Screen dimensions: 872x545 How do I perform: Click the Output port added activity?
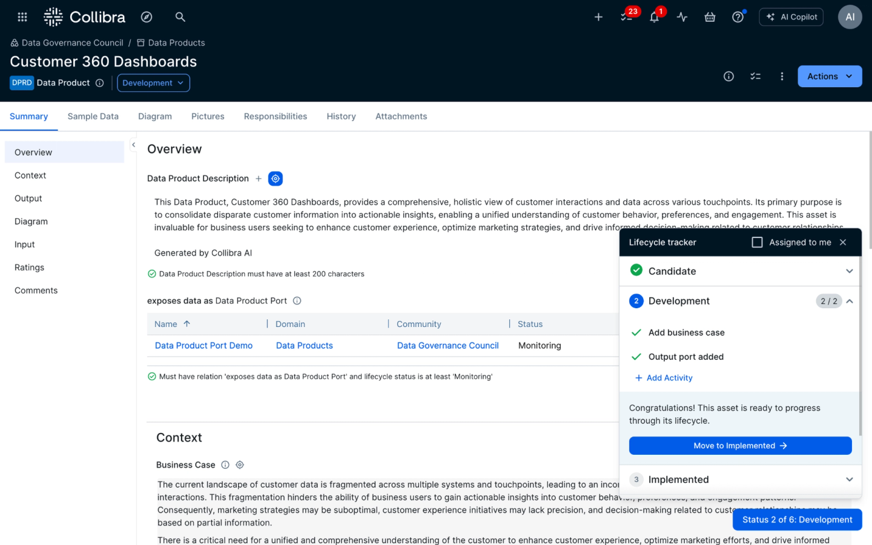coord(686,357)
